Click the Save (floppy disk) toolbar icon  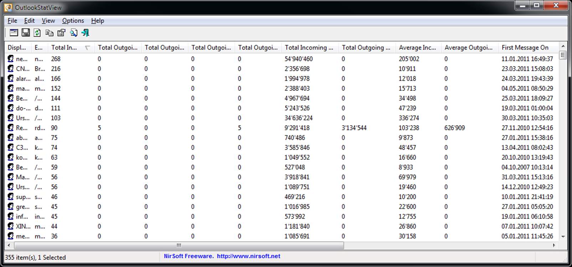tap(26, 33)
